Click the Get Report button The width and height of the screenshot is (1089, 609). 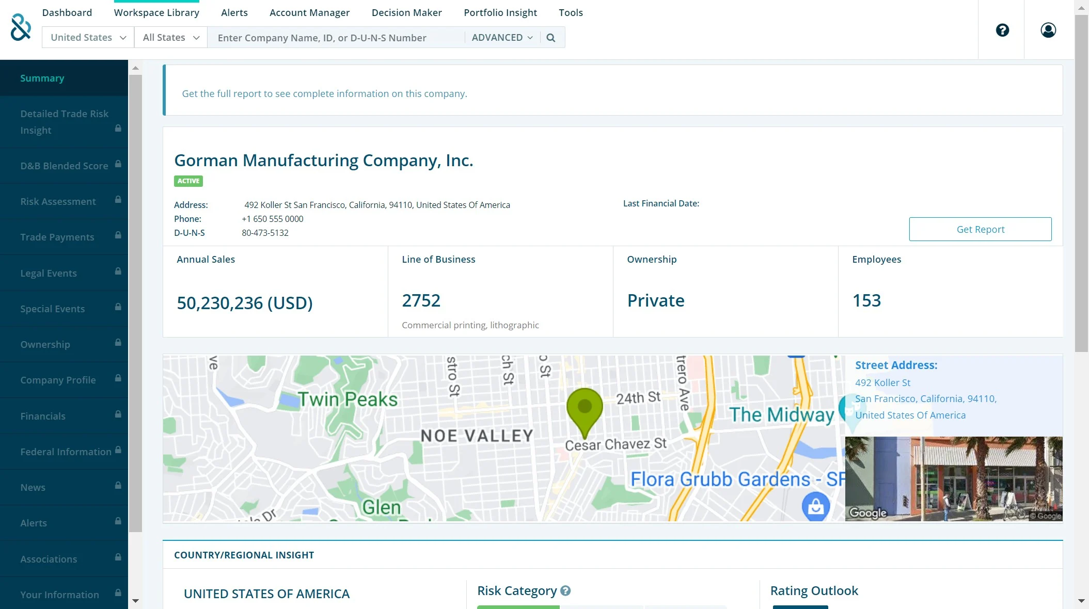tap(980, 229)
